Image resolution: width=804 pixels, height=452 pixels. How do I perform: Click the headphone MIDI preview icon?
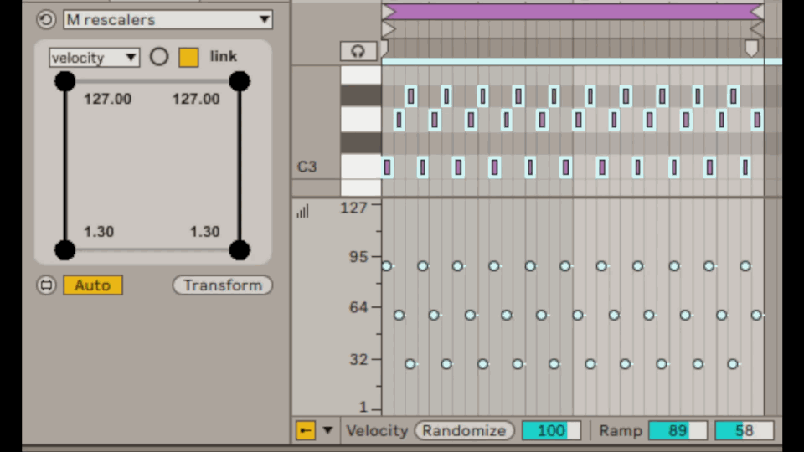click(358, 52)
